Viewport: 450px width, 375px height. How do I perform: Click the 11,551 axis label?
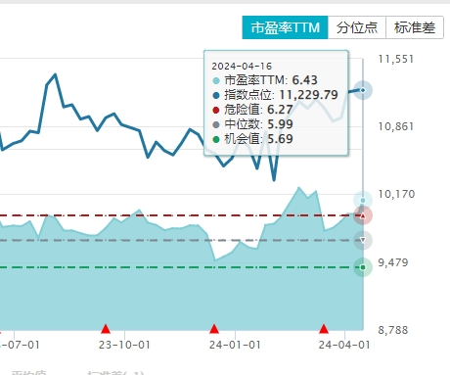(x=396, y=59)
